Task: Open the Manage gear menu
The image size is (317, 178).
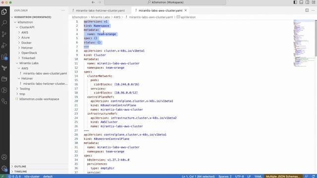Action: point(4,168)
